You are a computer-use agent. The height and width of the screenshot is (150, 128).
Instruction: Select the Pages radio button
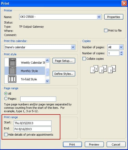[x=6, y=99]
